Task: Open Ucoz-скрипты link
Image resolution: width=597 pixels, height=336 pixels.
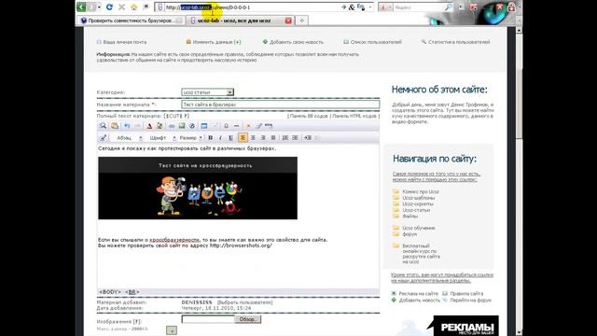Action: [x=418, y=203]
